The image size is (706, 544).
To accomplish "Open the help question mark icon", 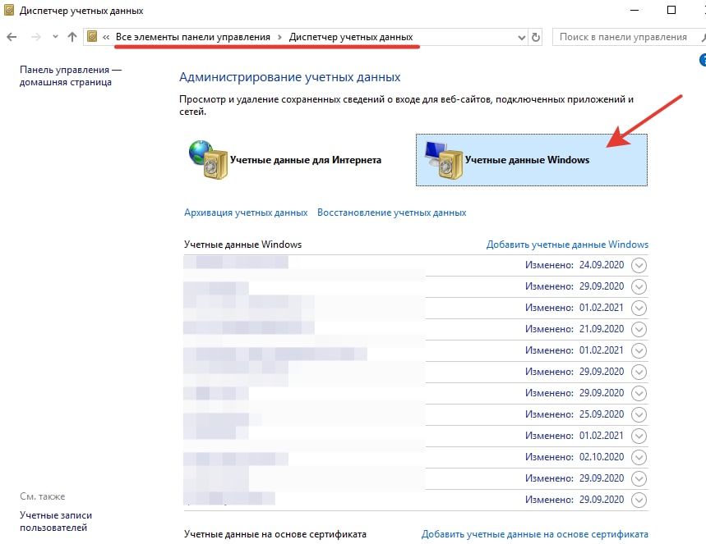I will click(x=703, y=60).
